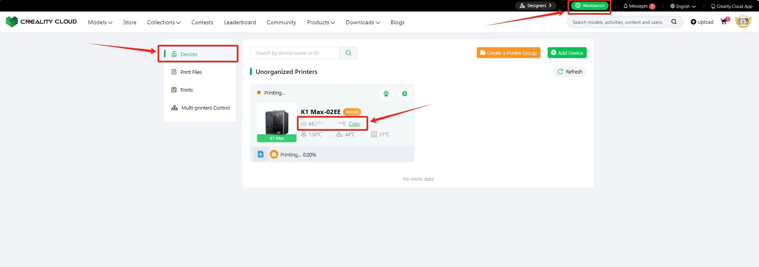Focus the device name or ID search field
The width and height of the screenshot is (759, 267).
click(x=295, y=53)
